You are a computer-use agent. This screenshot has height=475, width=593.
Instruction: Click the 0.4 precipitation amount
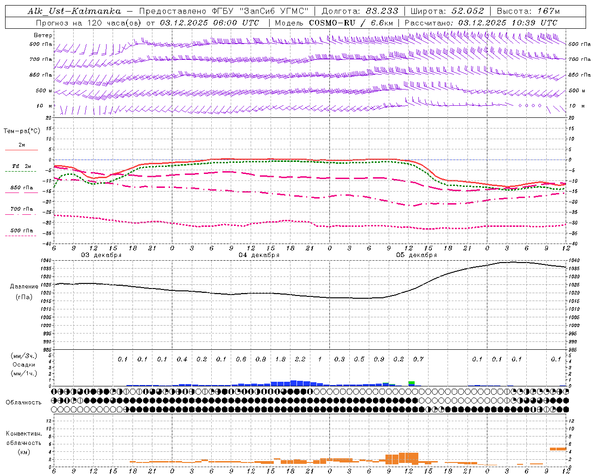pos(182,359)
